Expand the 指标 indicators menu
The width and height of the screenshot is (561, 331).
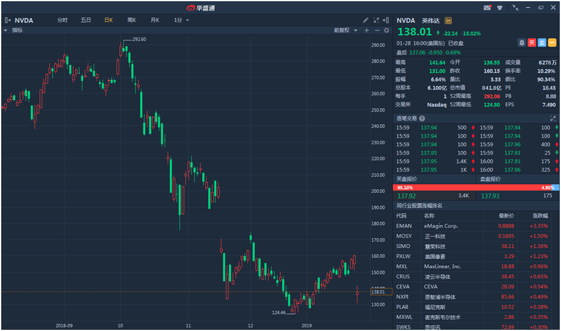pos(15,30)
